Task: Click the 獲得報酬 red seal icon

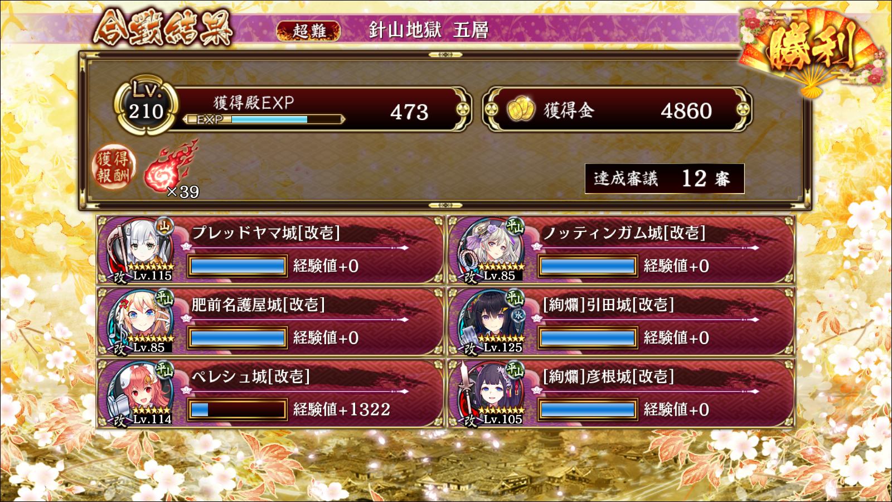Action: click(x=113, y=167)
